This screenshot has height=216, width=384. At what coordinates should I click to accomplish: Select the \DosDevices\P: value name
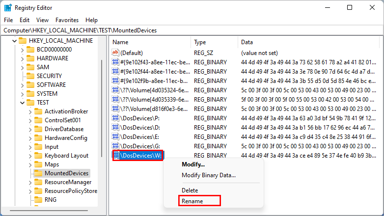pyautogui.click(x=140, y=118)
